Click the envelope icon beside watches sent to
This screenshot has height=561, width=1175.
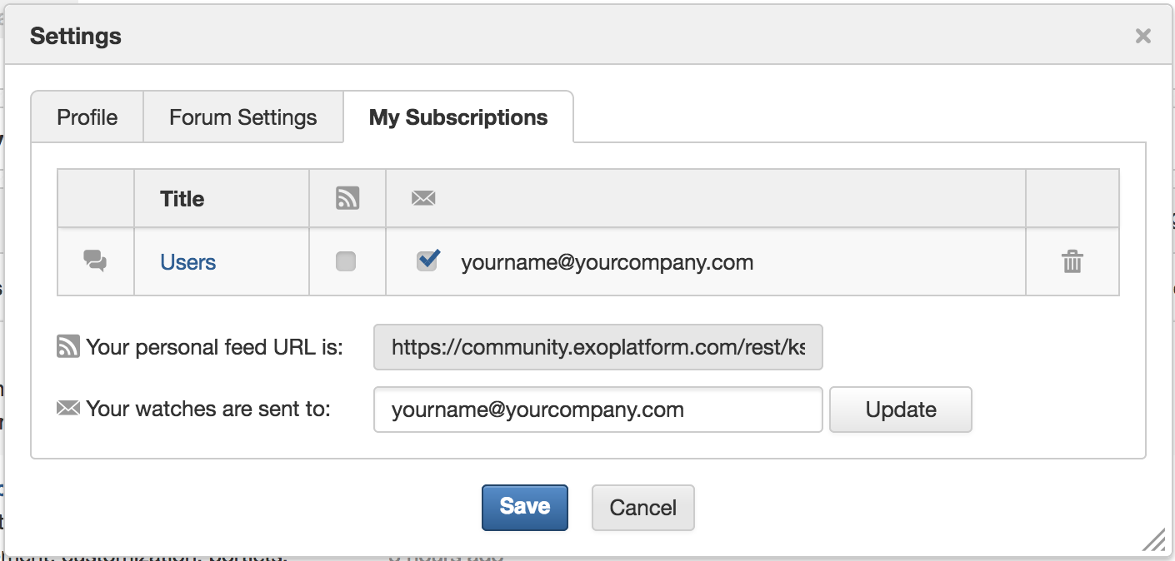pyautogui.click(x=68, y=409)
